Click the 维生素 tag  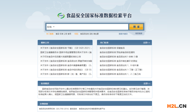click(x=96, y=34)
